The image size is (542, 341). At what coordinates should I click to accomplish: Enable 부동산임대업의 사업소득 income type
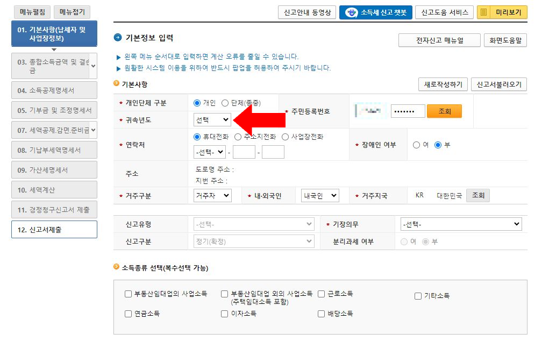pyautogui.click(x=127, y=294)
